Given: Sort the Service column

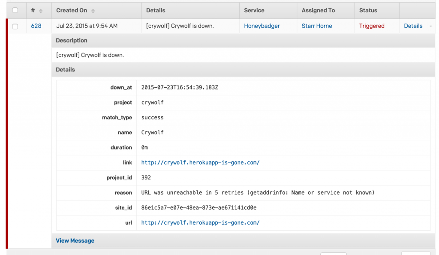Looking at the screenshot, I should 254,10.
